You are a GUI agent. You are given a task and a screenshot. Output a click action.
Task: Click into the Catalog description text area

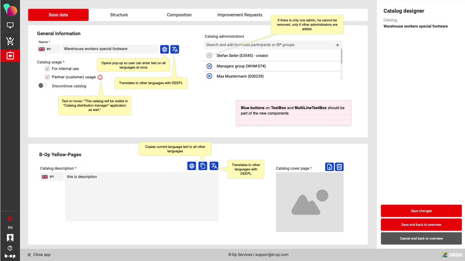coord(142,197)
